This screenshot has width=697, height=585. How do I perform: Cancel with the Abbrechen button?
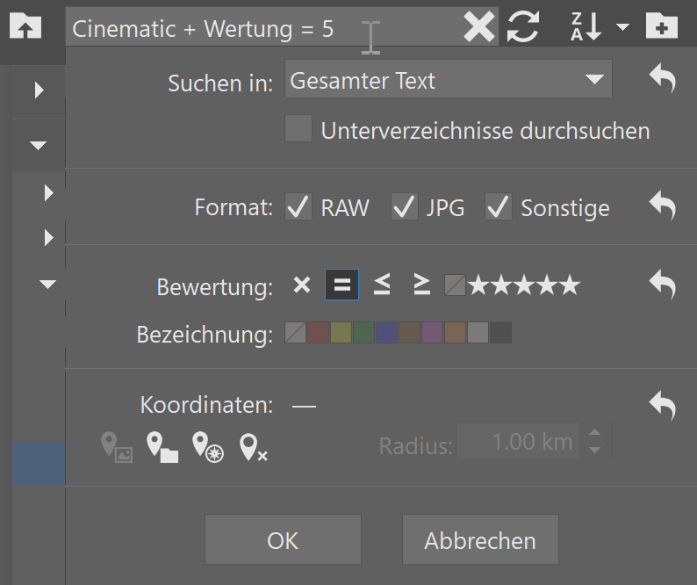[x=480, y=539]
